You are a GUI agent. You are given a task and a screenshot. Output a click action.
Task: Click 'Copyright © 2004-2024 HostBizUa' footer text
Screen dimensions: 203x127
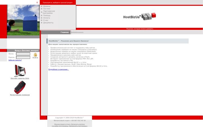coord(70,118)
